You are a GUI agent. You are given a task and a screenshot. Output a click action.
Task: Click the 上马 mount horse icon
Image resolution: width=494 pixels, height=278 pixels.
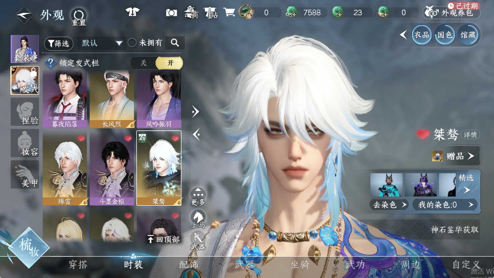click(198, 219)
